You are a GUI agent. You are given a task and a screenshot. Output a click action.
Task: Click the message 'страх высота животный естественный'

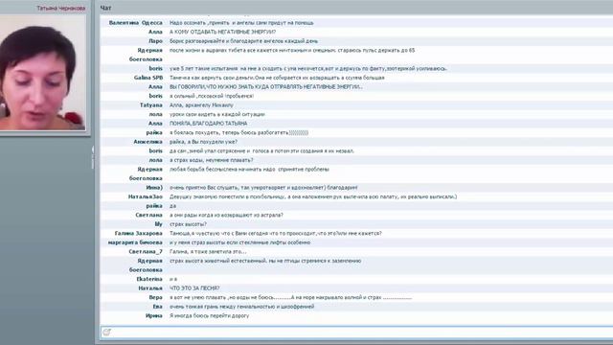(265, 261)
